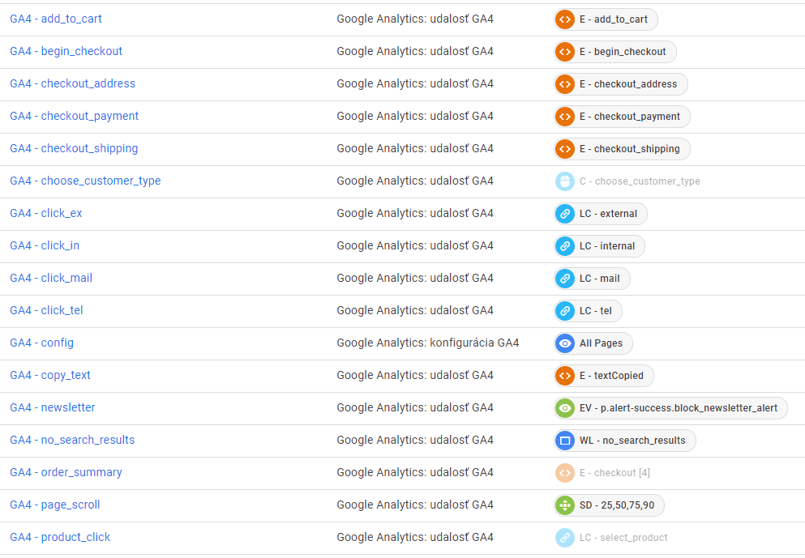Select the LC - mail trigger label

click(600, 279)
